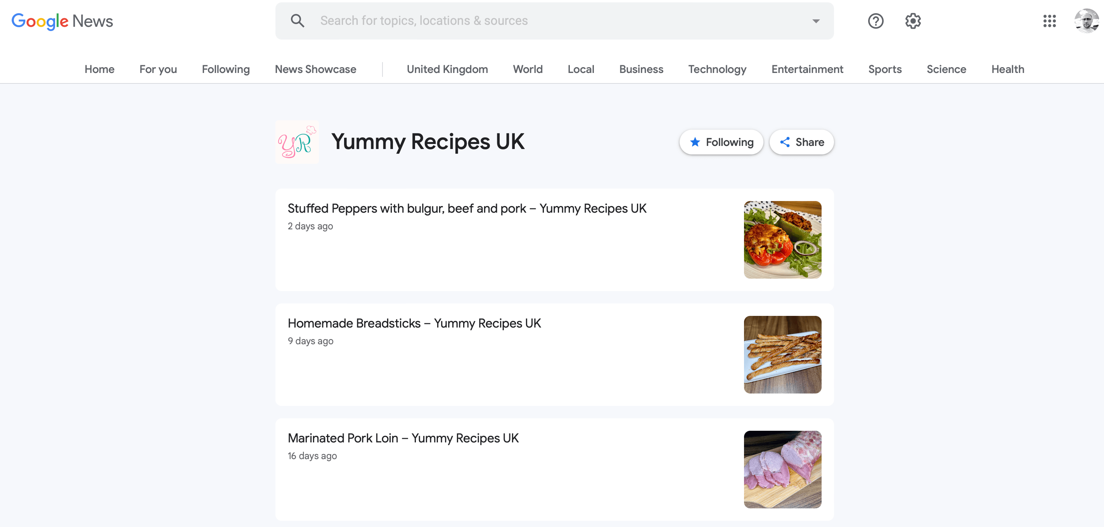Open the help question mark icon
Screen dimensions: 1104x527
click(876, 21)
